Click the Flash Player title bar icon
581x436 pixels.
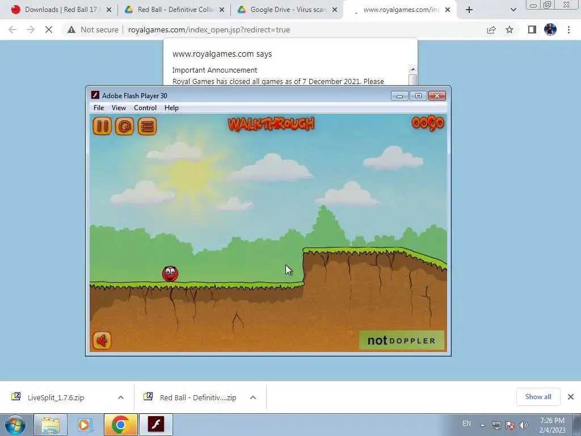click(95, 95)
